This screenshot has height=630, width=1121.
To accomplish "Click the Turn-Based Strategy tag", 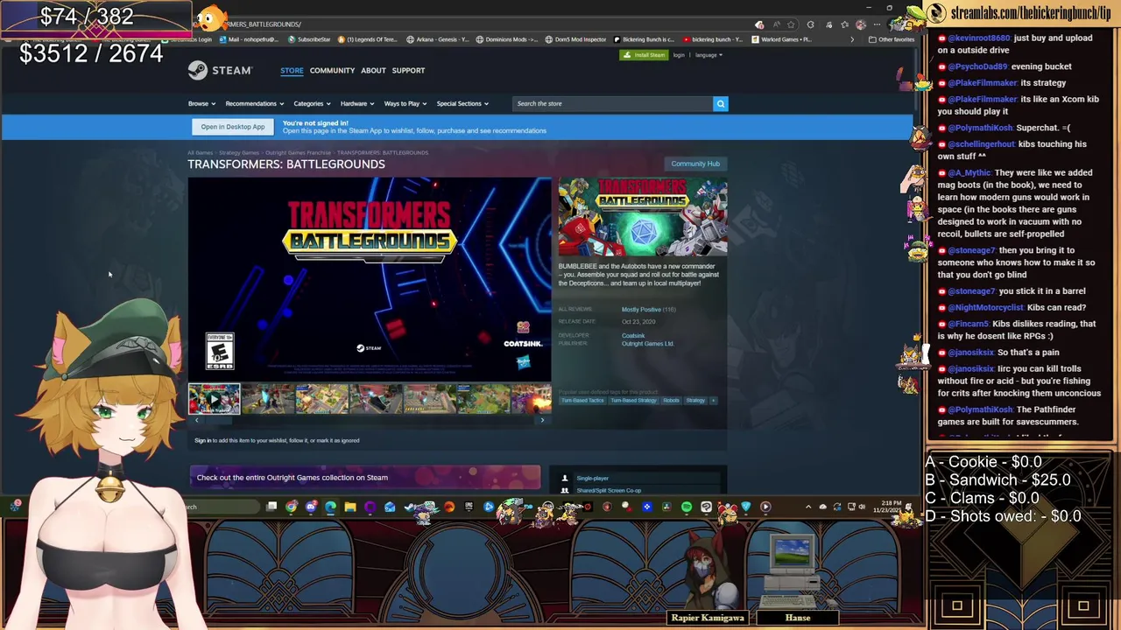I will (633, 401).
